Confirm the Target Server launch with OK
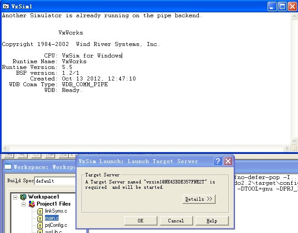 click(x=141, y=221)
